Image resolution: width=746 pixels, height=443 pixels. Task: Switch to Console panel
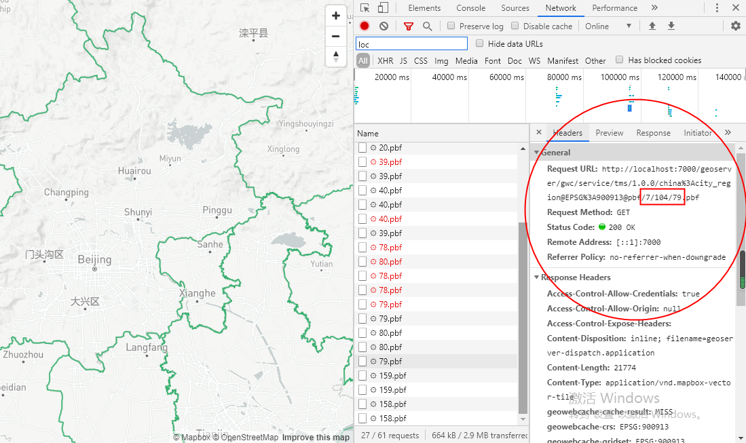tap(471, 8)
